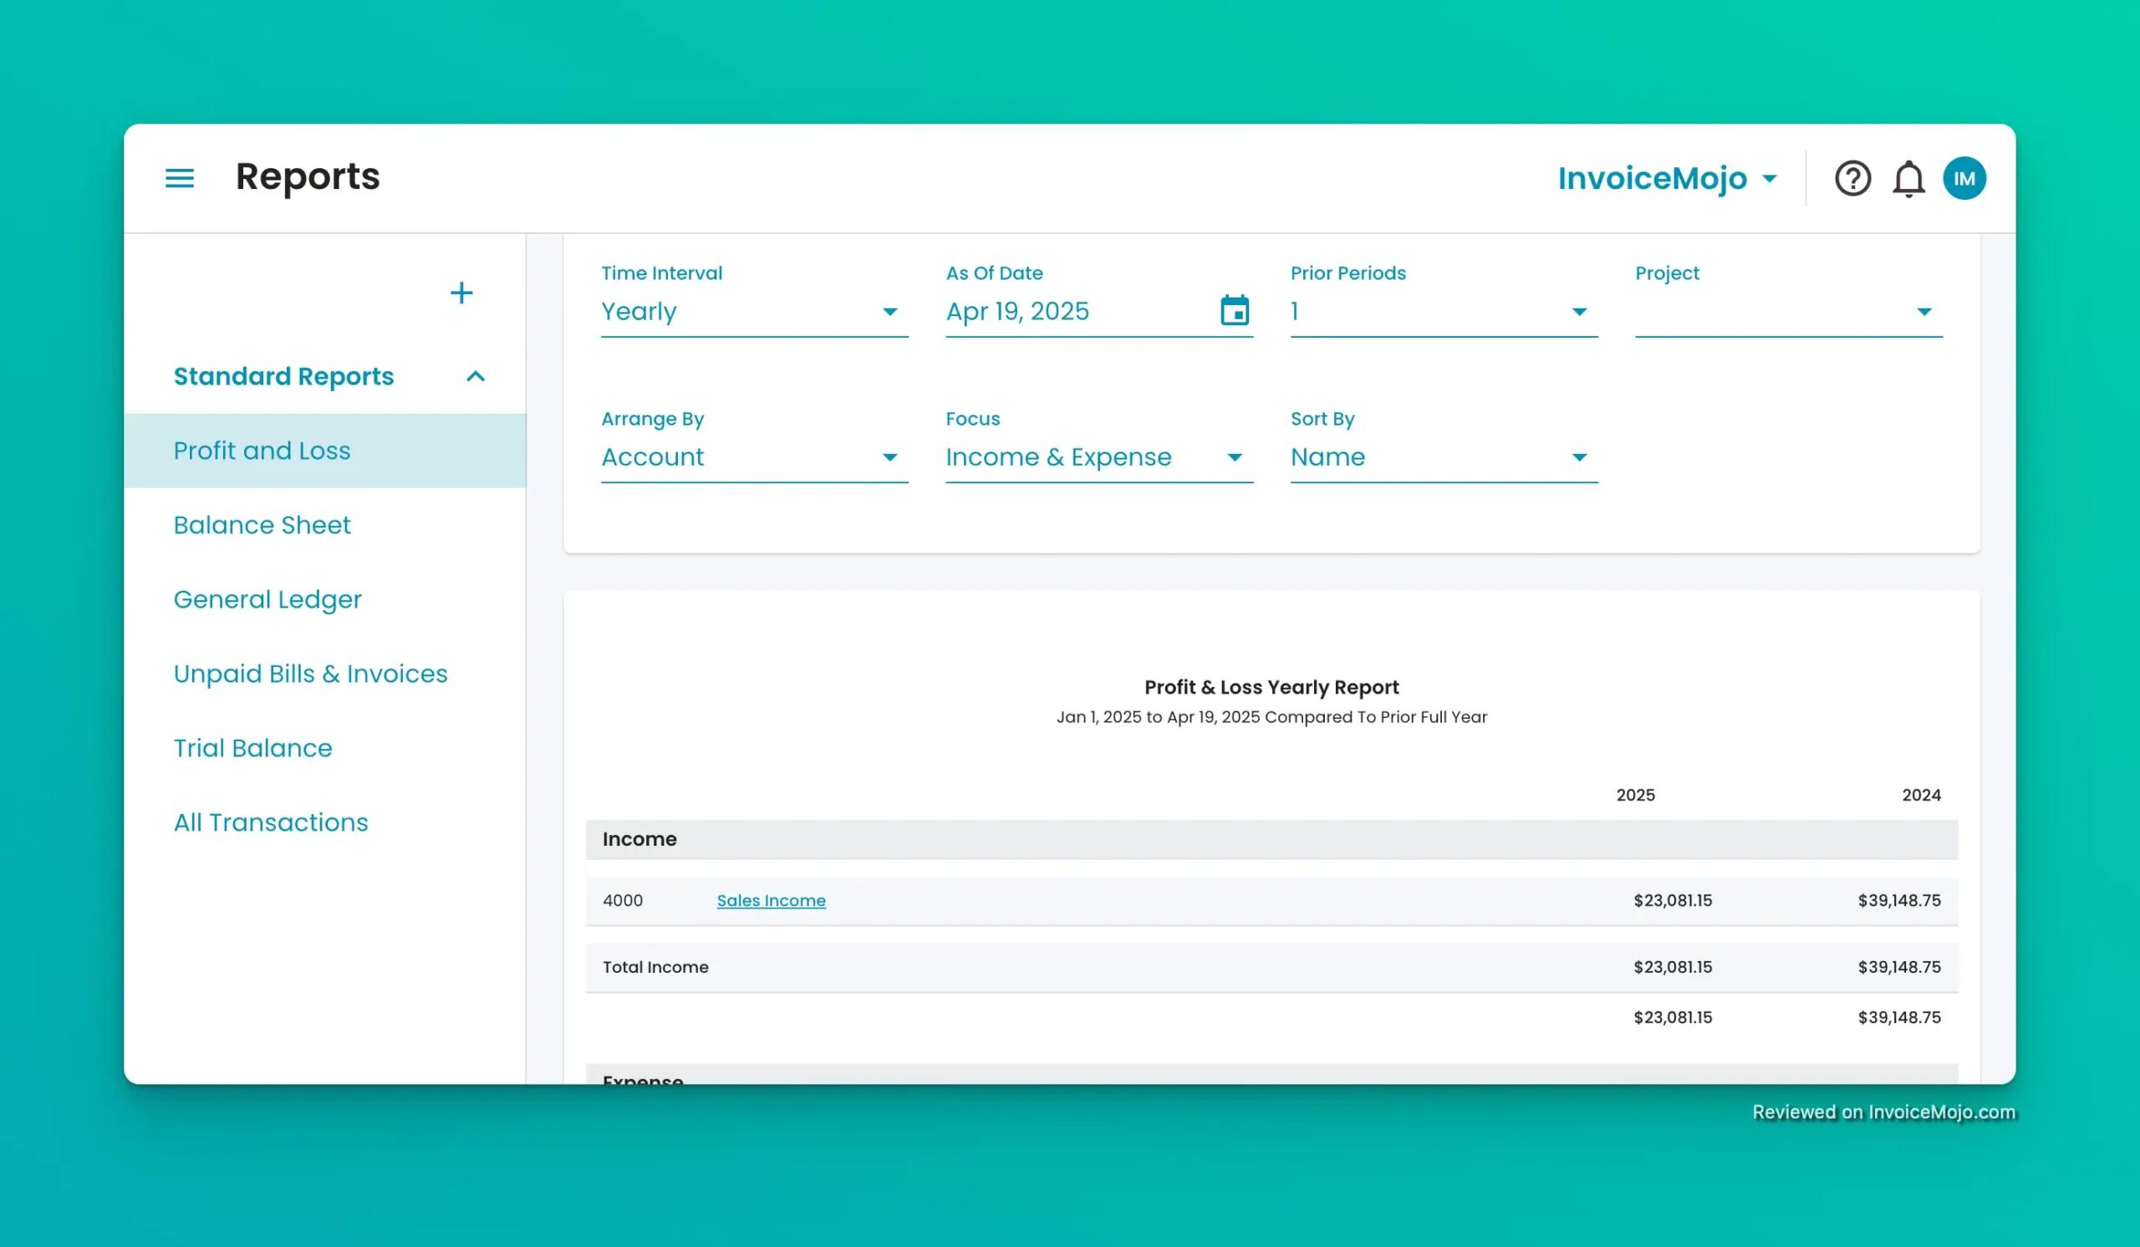2140x1247 pixels.
Task: Open the notifications bell
Action: click(x=1908, y=178)
